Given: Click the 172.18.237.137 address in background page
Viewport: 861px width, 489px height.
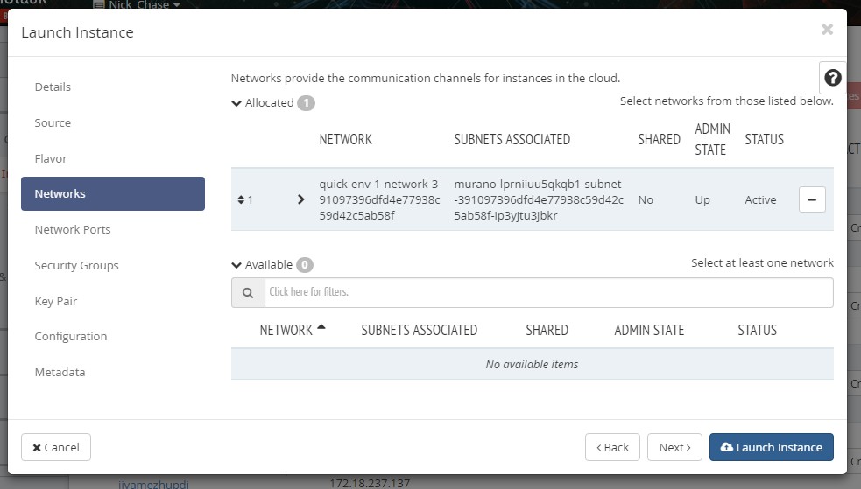Looking at the screenshot, I should click(x=370, y=484).
